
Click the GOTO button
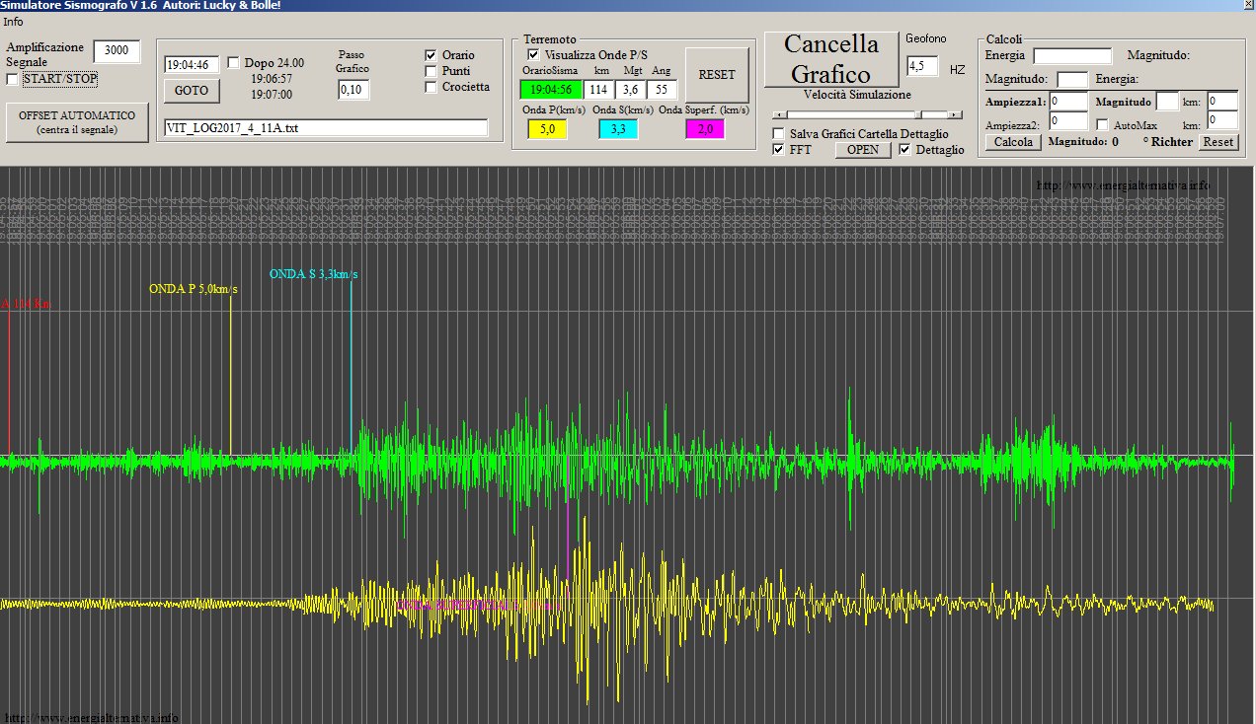point(192,90)
